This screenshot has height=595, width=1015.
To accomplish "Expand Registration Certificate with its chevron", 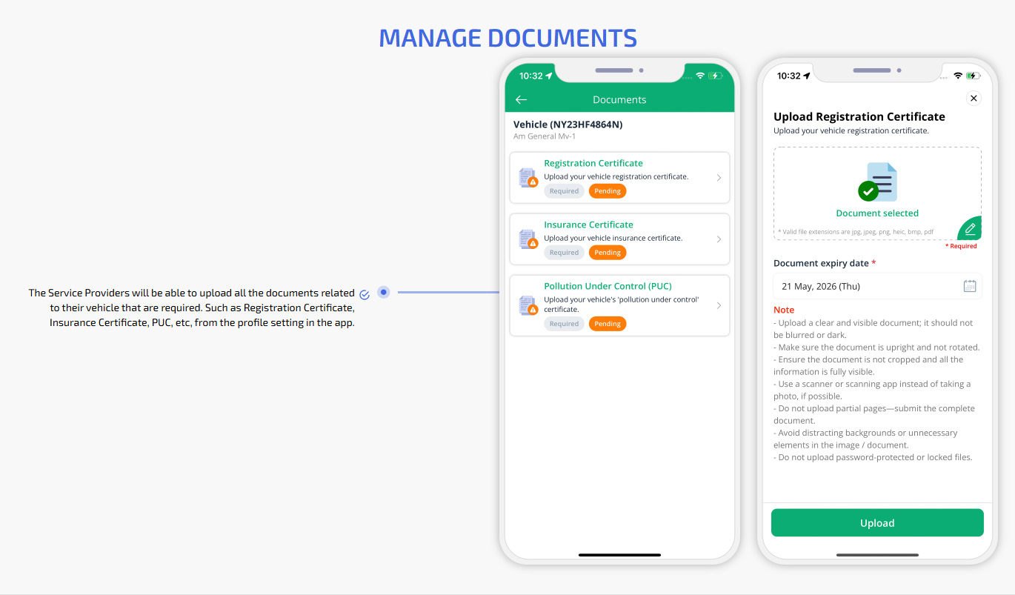I will pyautogui.click(x=719, y=178).
